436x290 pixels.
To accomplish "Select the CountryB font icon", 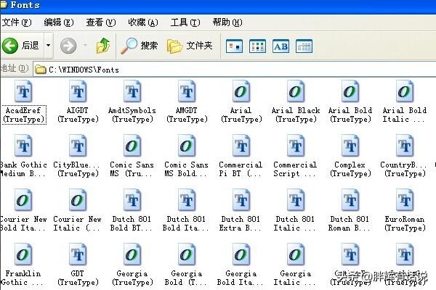I will pos(405,146).
